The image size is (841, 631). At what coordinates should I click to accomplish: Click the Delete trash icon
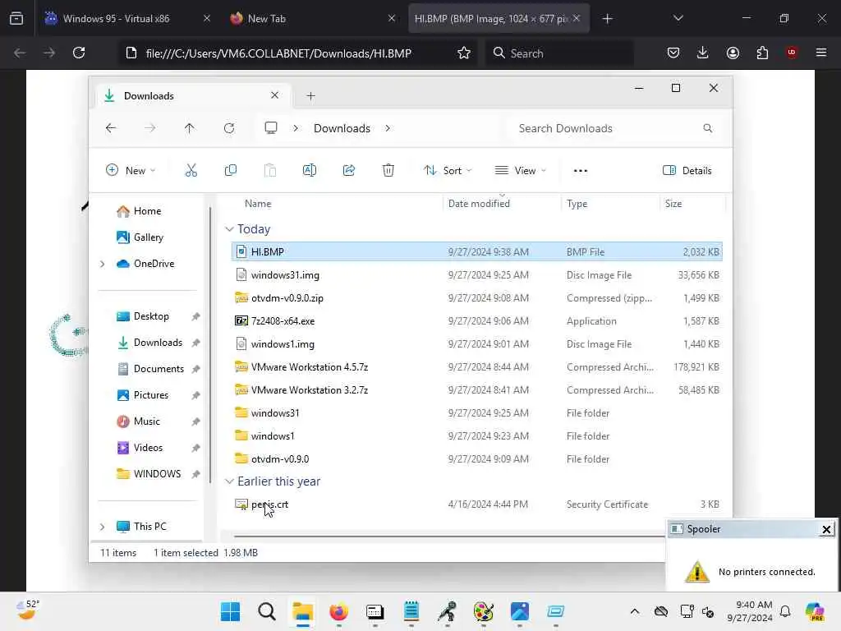(x=388, y=171)
